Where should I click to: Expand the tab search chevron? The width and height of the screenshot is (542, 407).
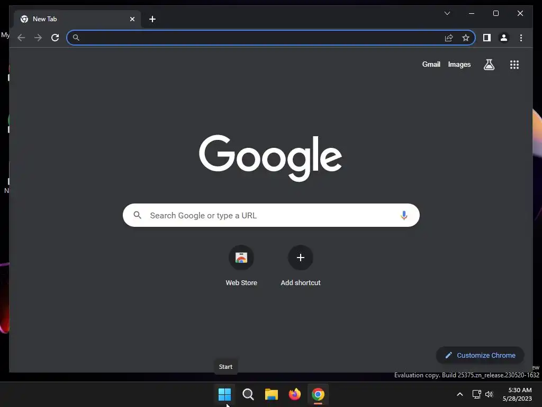point(447,13)
